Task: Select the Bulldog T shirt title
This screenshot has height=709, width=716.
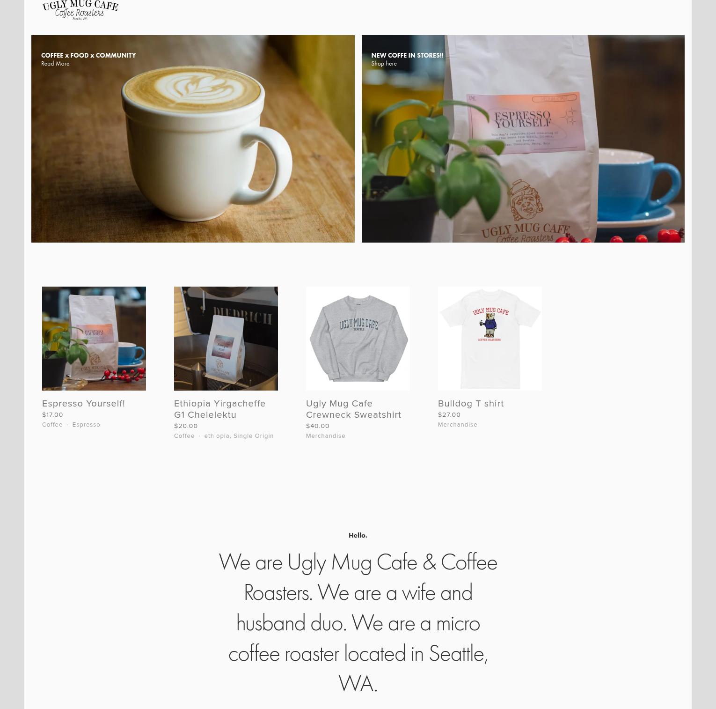Action: [x=471, y=403]
